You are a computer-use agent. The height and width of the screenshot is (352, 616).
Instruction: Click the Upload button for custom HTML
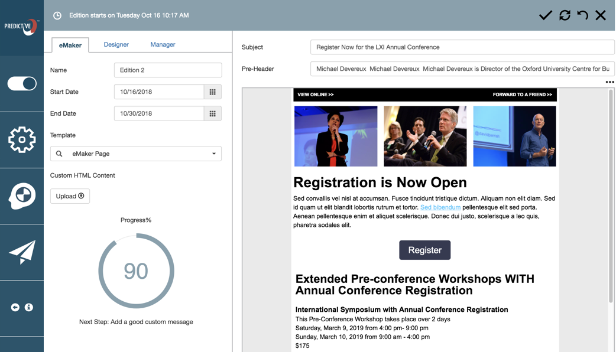[x=70, y=196]
